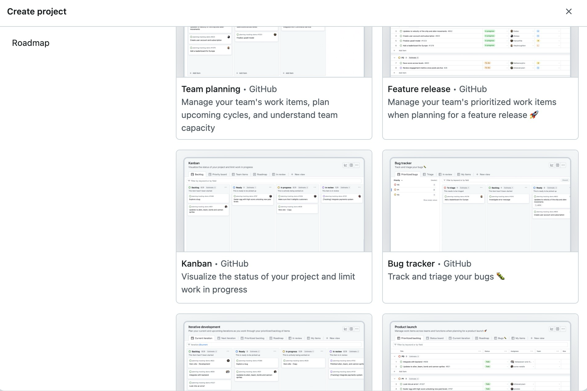Click the side panel icon on Product launch preview
587x391 pixels.
[557, 329]
